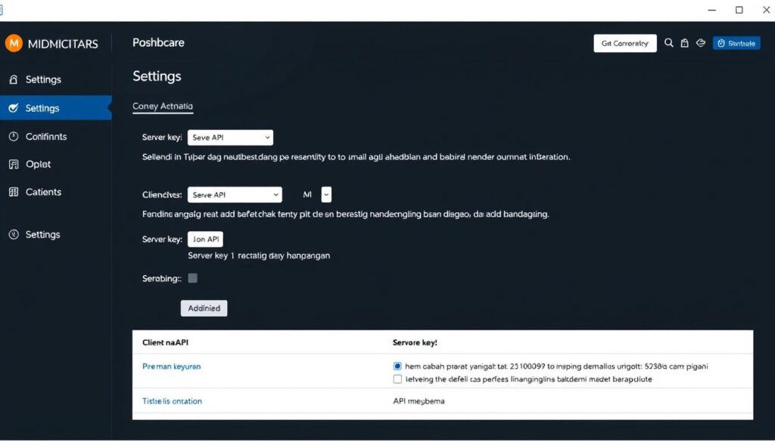Viewport: 775px width, 442px height.
Task: Click the Jon API input field
Action: point(205,240)
